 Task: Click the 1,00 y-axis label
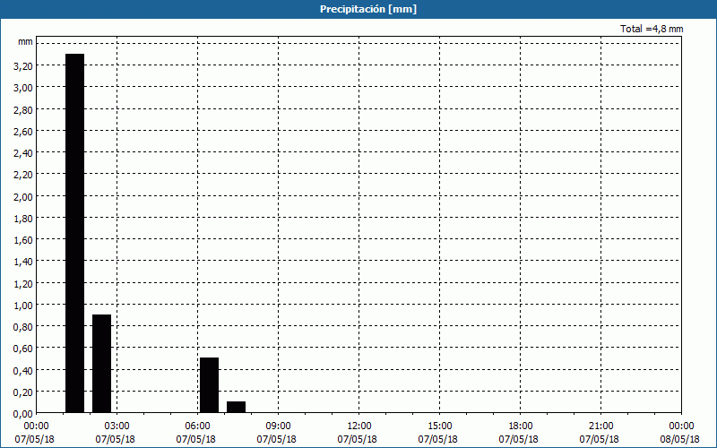coord(23,305)
